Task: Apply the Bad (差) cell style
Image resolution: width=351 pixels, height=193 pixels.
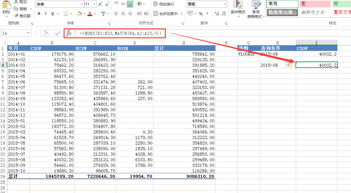Action: (x=315, y=4)
